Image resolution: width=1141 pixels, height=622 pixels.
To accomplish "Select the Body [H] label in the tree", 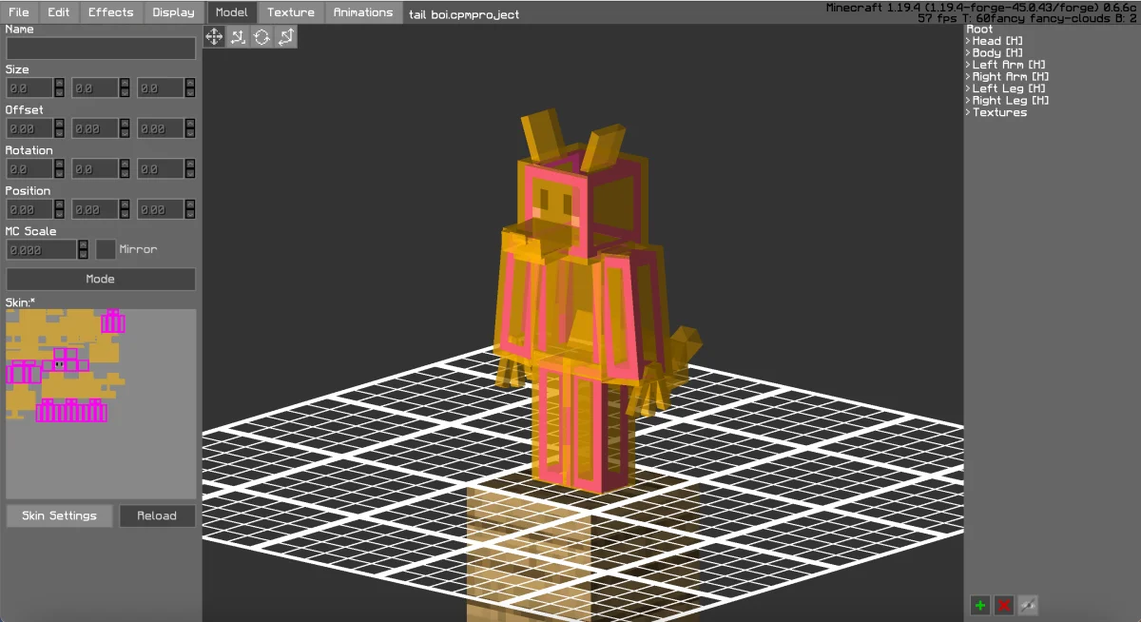I will (997, 52).
